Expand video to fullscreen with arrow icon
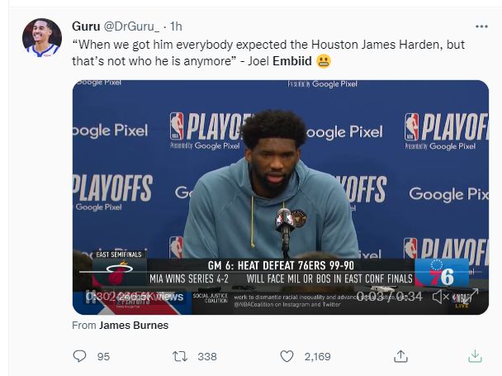Screen dimensions: 502x376 [471, 296]
